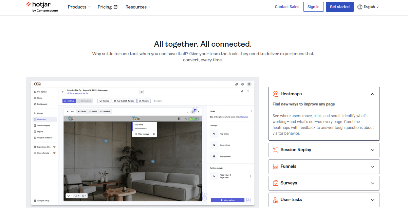Click View replays in the 500 clicks popup
Screen dimensions: 408x220
click(x=142, y=134)
